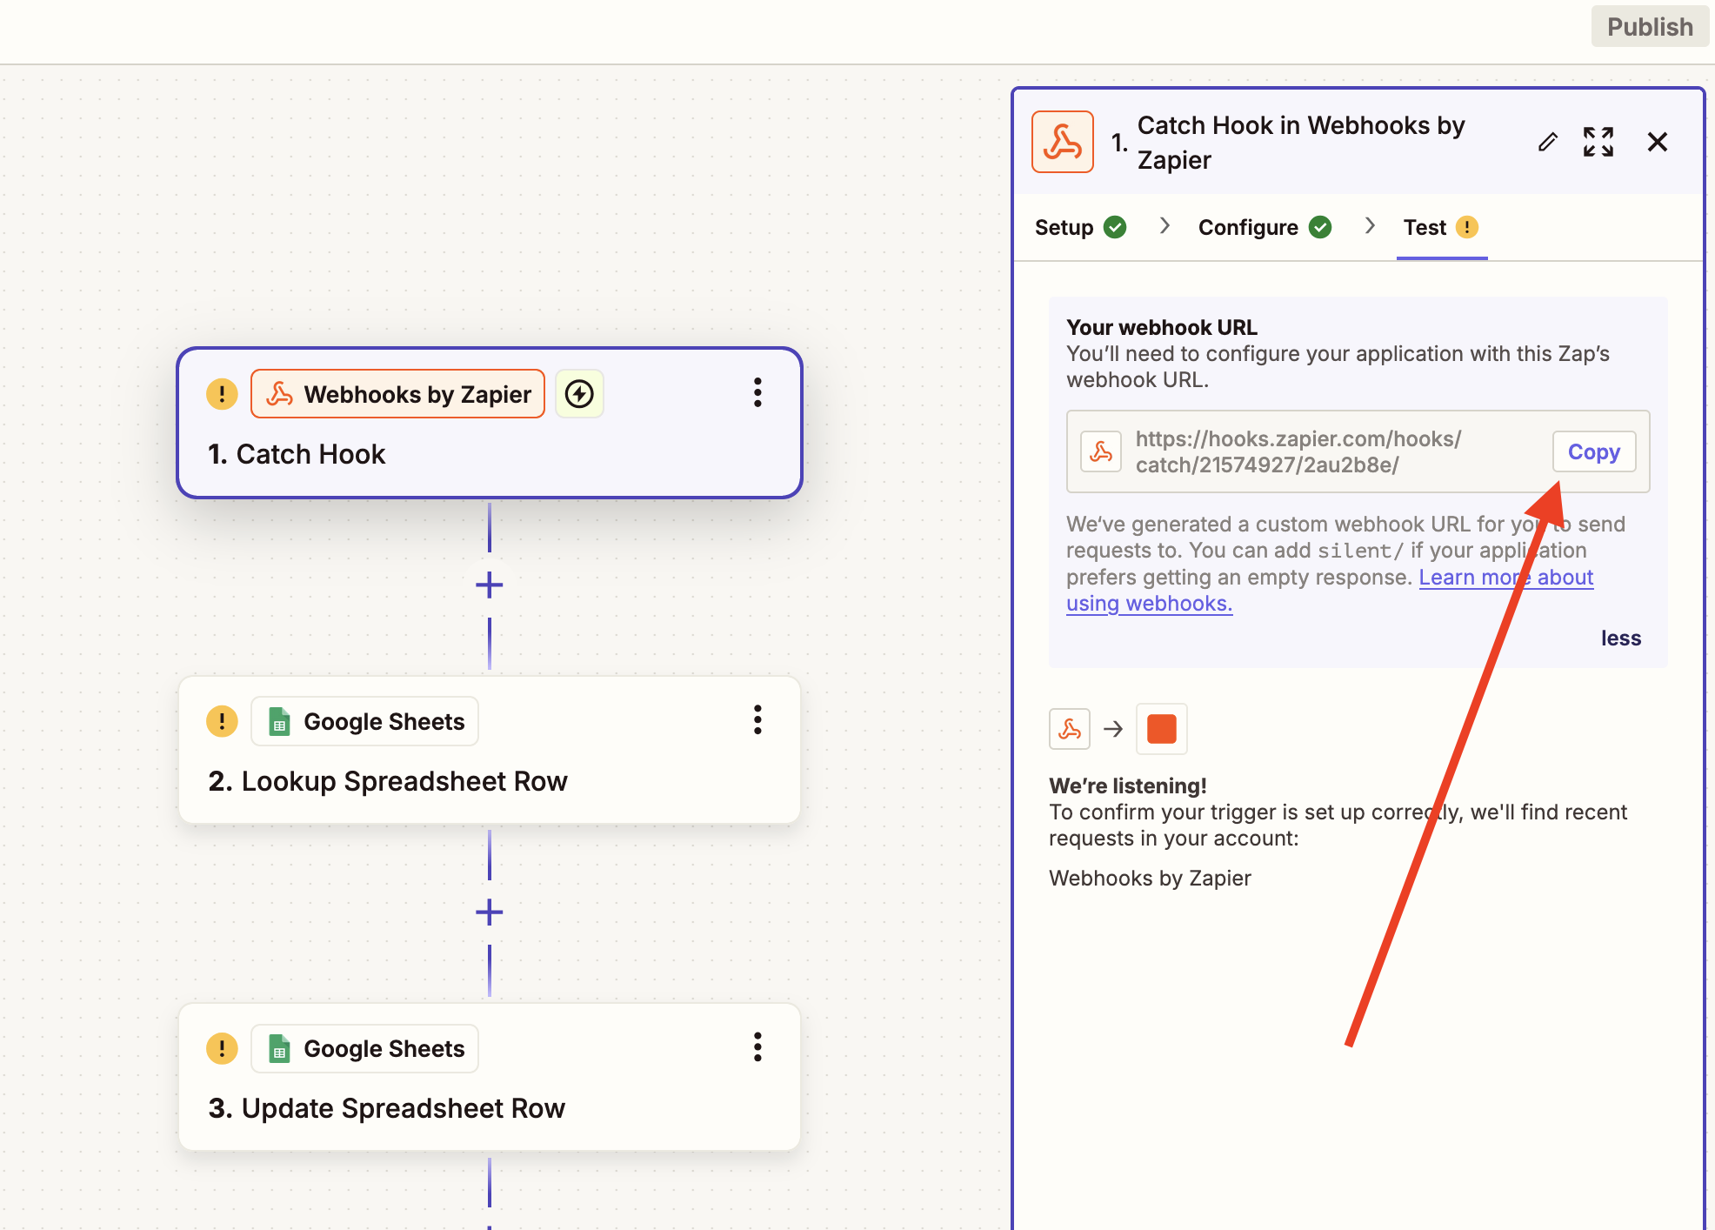Click the Publish button
Screen dimensions: 1715x1230
coord(1649,27)
